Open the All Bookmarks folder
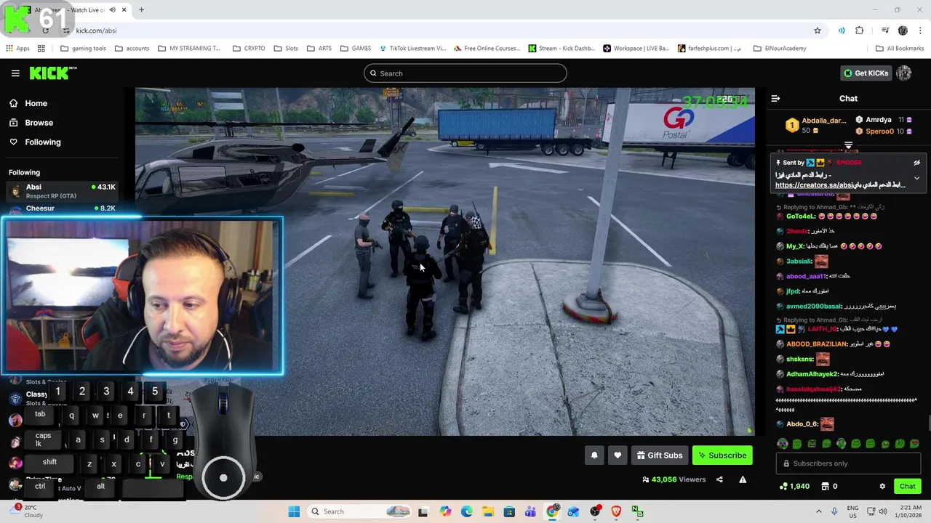The height and width of the screenshot is (523, 931). tap(899, 49)
